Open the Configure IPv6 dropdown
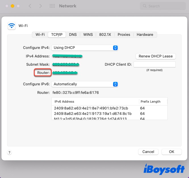This screenshot has width=189, height=178. [x=85, y=84]
